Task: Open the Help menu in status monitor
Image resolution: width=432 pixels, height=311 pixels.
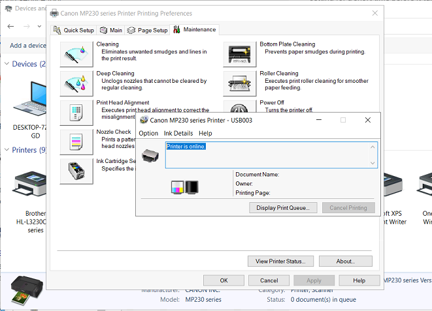Action: tap(205, 133)
